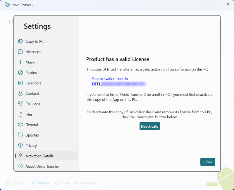Screen dimensions: 234x190
Task: Click the Activation Details padlock icon
Action: coord(20,156)
